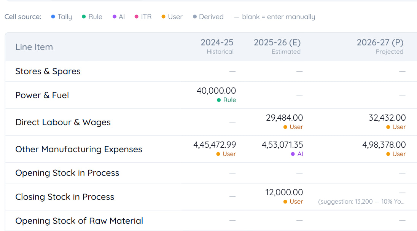Apply suggestion 13,200 for Closing Stock

[x=361, y=201]
